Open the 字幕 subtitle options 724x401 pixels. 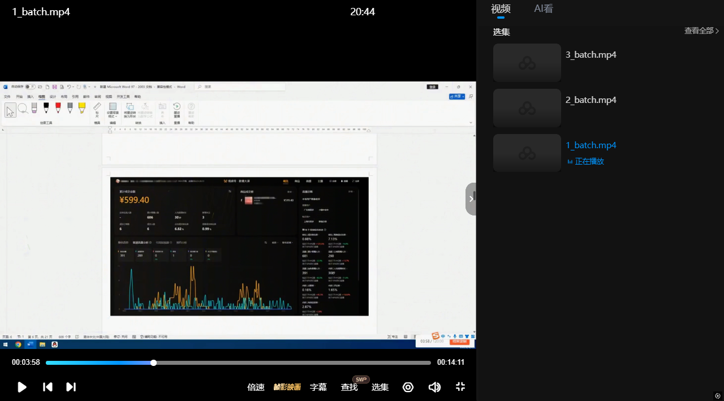[x=318, y=387]
